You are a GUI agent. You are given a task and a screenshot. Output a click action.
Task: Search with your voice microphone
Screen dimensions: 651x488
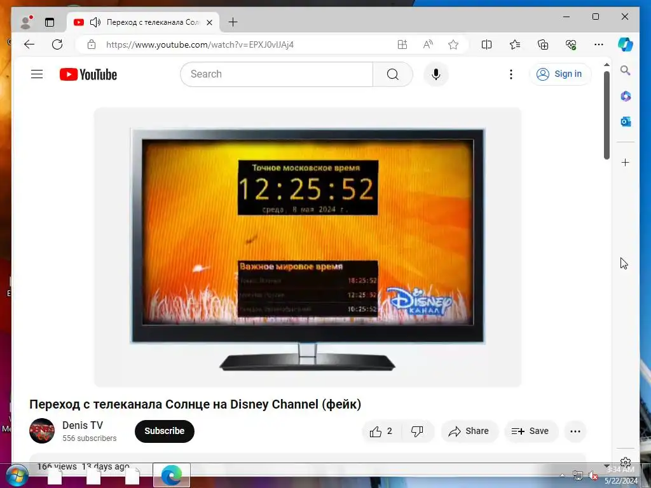pyautogui.click(x=436, y=74)
